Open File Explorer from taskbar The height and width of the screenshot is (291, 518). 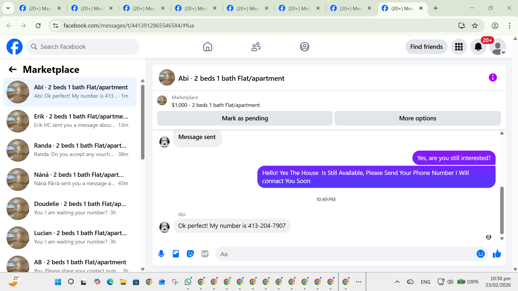click(x=123, y=282)
